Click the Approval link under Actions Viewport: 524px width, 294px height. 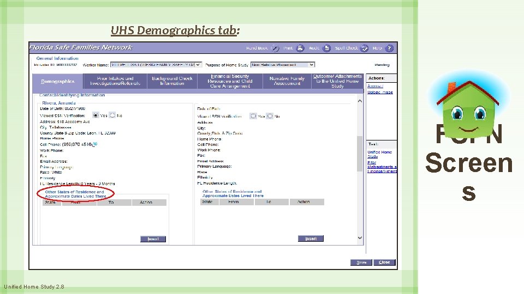point(376,86)
